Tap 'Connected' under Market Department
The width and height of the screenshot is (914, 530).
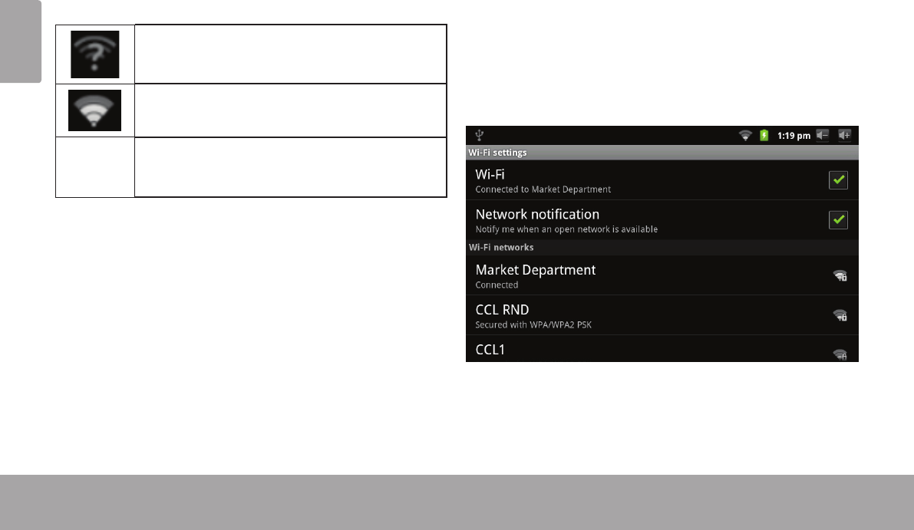coord(497,285)
